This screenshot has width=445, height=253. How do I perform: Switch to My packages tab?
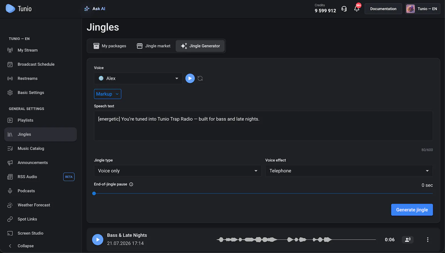tap(110, 46)
